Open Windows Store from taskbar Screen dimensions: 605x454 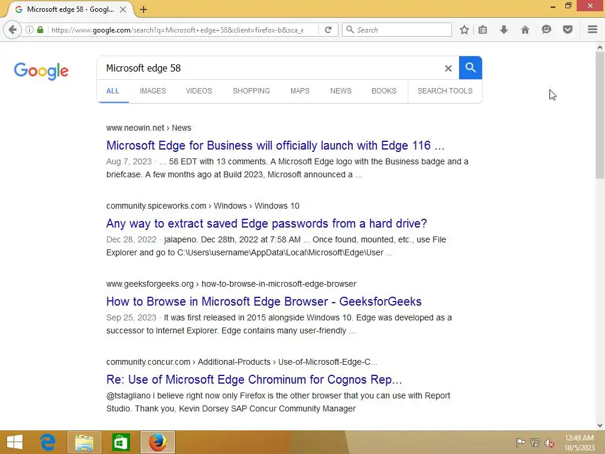121,442
